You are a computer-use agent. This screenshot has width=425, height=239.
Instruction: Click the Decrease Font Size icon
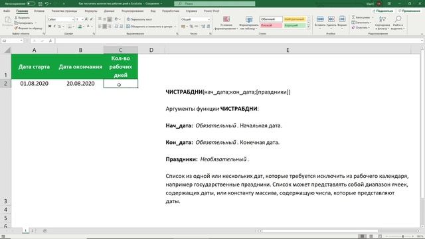click(x=92, y=19)
